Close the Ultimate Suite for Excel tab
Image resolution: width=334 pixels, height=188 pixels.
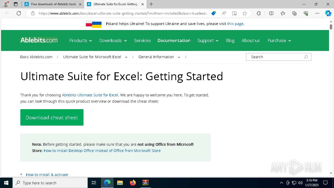tap(142, 4)
